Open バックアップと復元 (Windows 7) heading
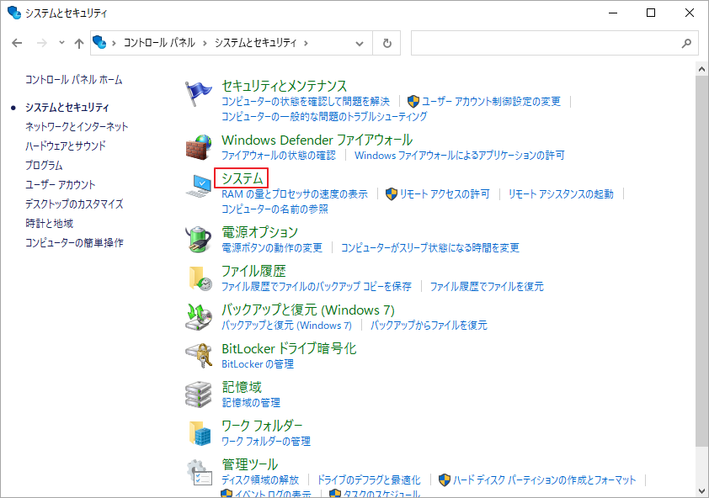The width and height of the screenshot is (709, 498). 308,310
